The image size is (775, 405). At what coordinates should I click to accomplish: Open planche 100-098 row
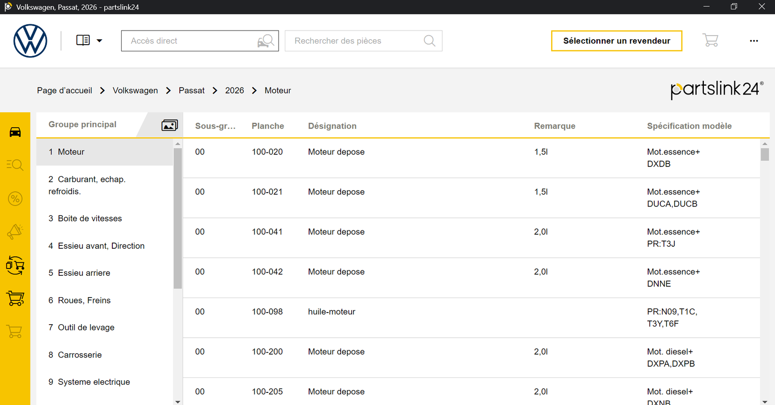471,318
